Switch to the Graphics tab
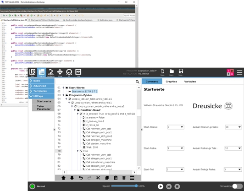 171,82
